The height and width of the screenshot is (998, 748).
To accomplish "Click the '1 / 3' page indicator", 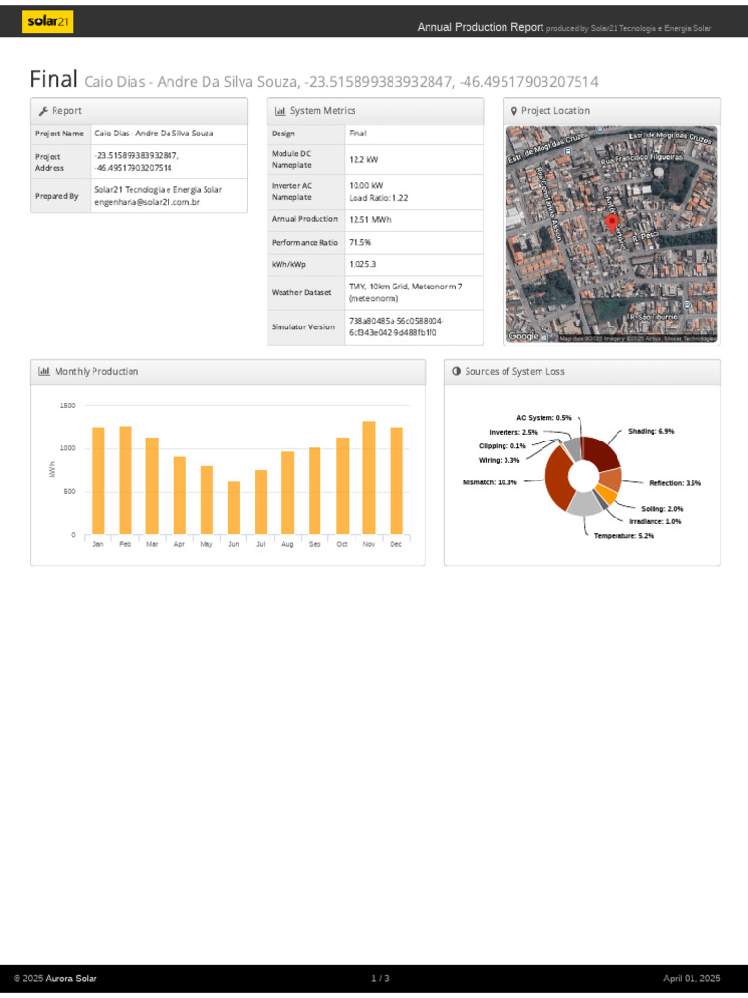I will pos(381,979).
